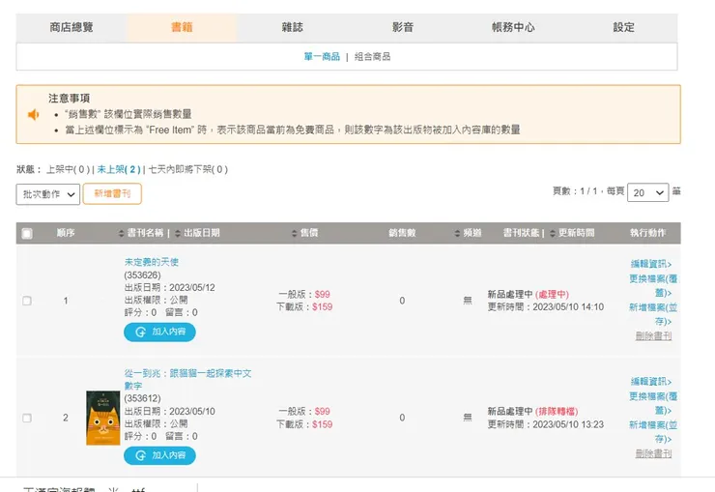
Task: Click 編輯資訊 for 從一到兆
Action: point(651,382)
